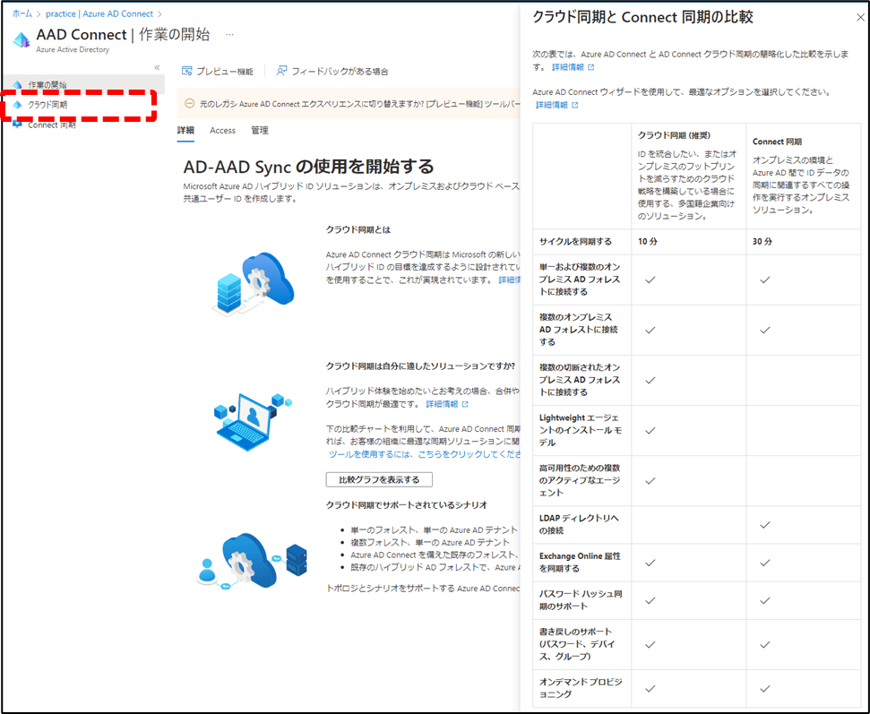Click the AAD Connect logo icon
The width and height of the screenshot is (870, 714).
coord(22,40)
